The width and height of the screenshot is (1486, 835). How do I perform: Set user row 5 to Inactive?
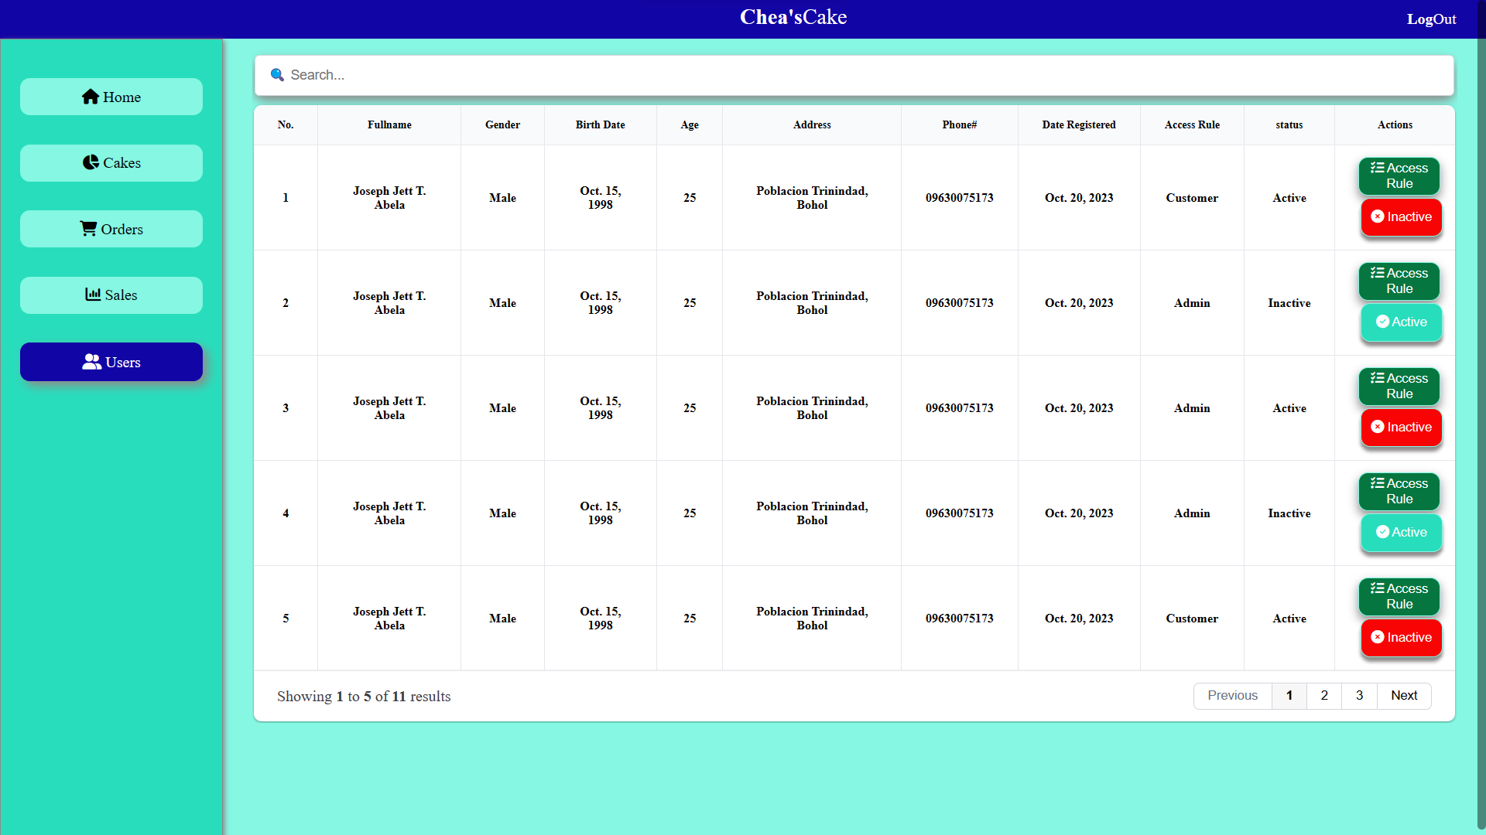(x=1402, y=638)
